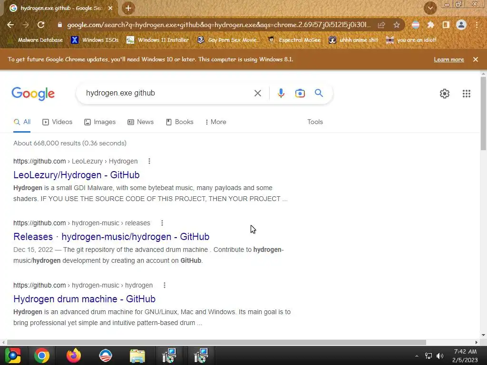Show hidden system tray icons

[417, 356]
